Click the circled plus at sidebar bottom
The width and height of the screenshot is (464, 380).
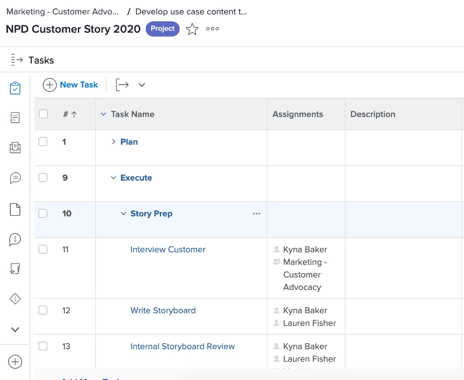click(x=15, y=362)
